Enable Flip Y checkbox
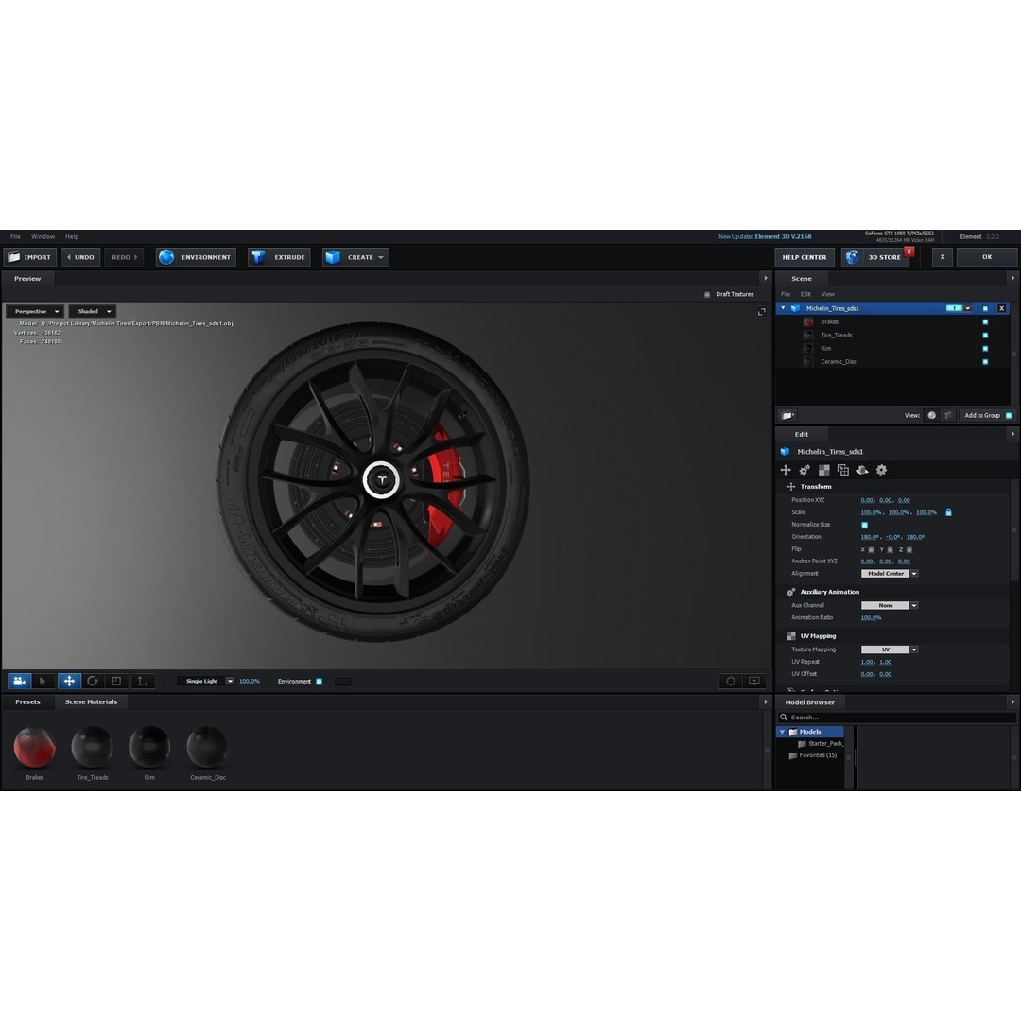 pyautogui.click(x=891, y=549)
